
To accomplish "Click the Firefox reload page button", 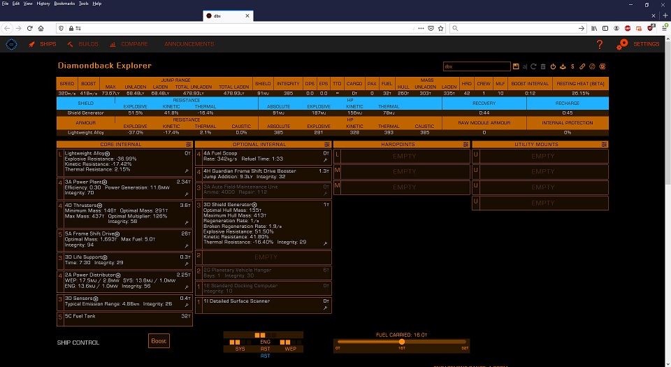I will pos(29,28).
